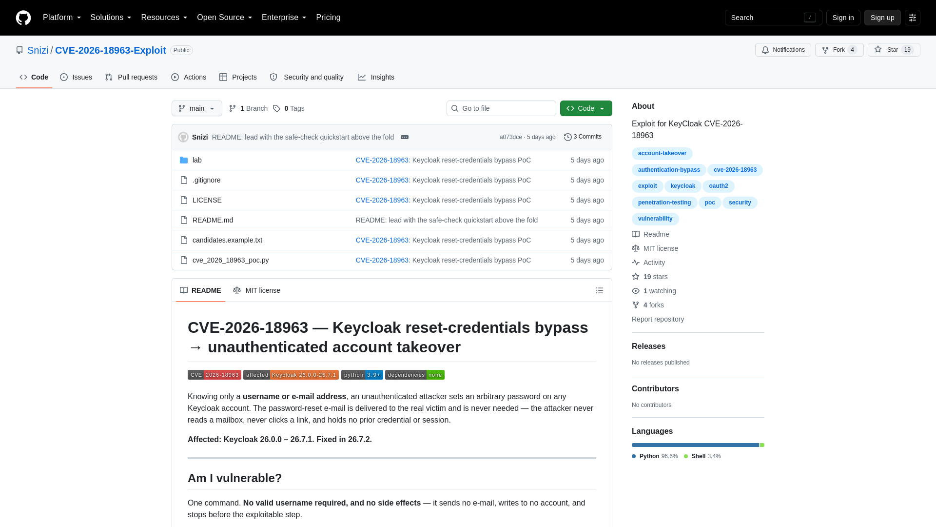The image size is (936, 527).
Task: Click the account-takeover topic tag
Action: (662, 153)
